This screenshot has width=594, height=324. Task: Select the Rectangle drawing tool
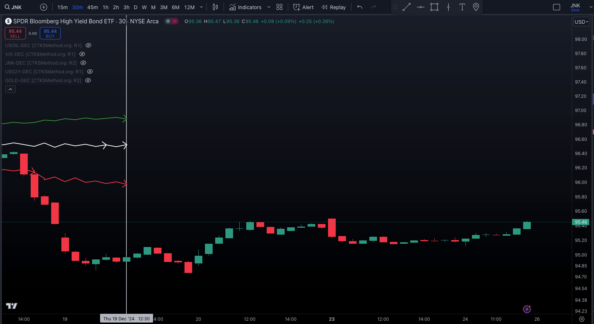(x=434, y=7)
